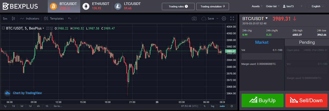Screen dimensions: 329x111
Task: Open chart settings gear in top toolbar
Action: (x=224, y=19)
